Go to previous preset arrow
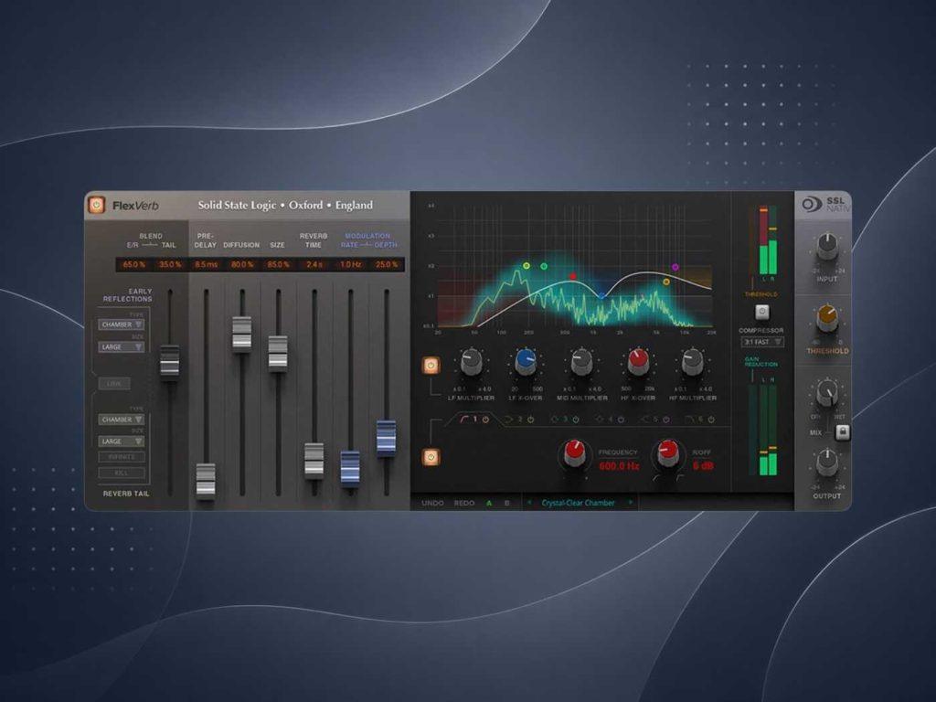The width and height of the screenshot is (936, 702). (x=529, y=503)
